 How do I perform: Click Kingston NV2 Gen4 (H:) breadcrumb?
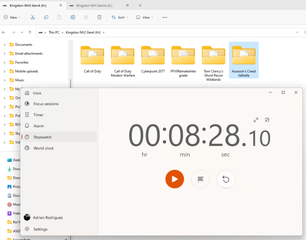coord(83,32)
